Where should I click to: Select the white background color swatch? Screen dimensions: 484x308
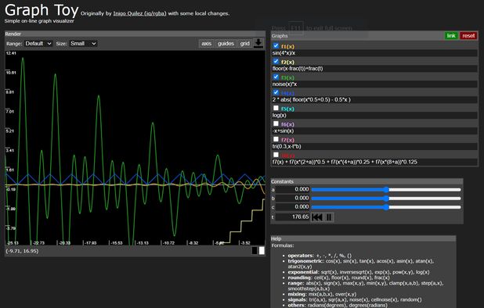[x=262, y=251]
